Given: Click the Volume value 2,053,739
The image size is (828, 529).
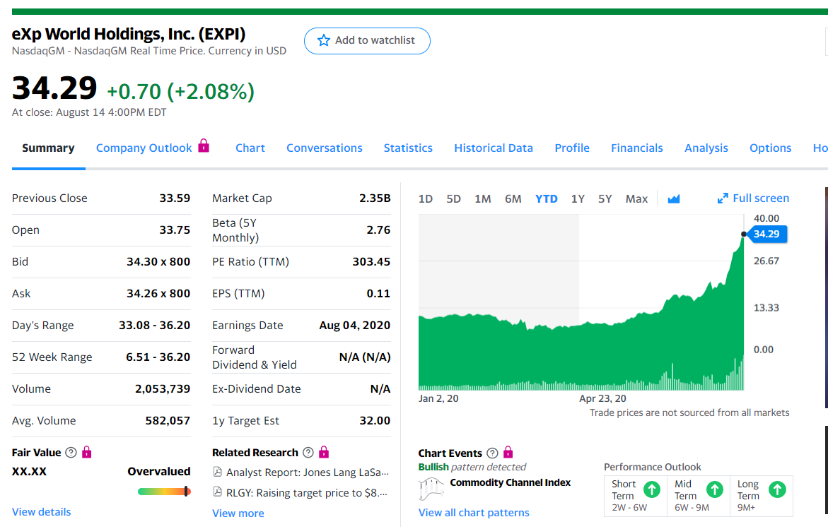Looking at the screenshot, I should pos(163,388).
